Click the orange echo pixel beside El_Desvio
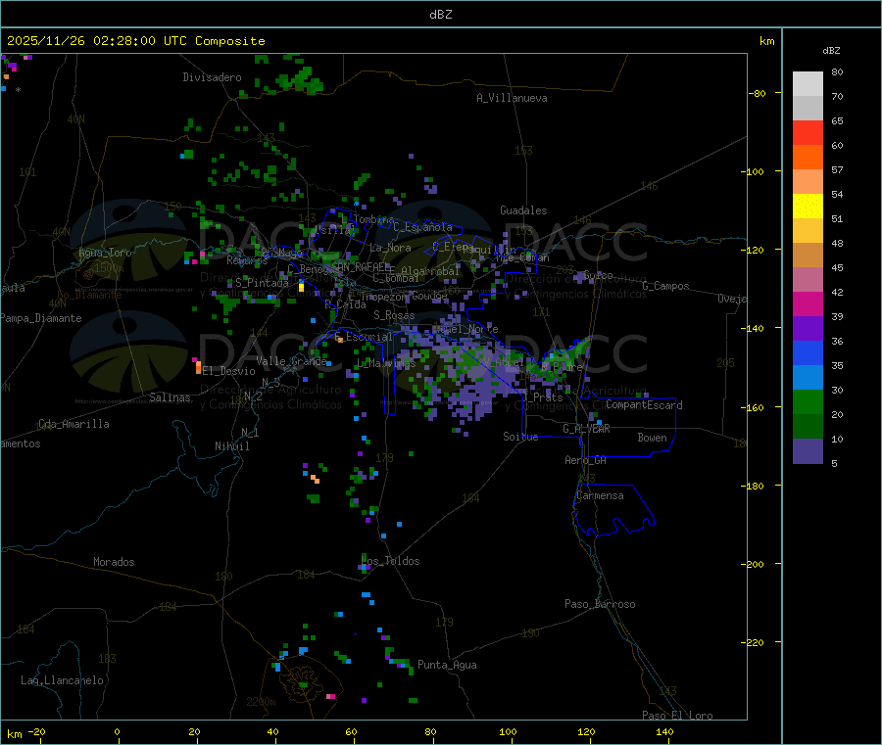This screenshot has height=745, width=882. point(199,368)
